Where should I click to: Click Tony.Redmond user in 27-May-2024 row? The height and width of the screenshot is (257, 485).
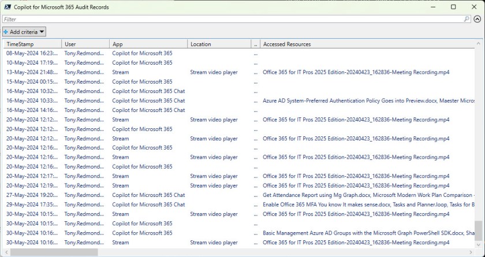pyautogui.click(x=84, y=195)
